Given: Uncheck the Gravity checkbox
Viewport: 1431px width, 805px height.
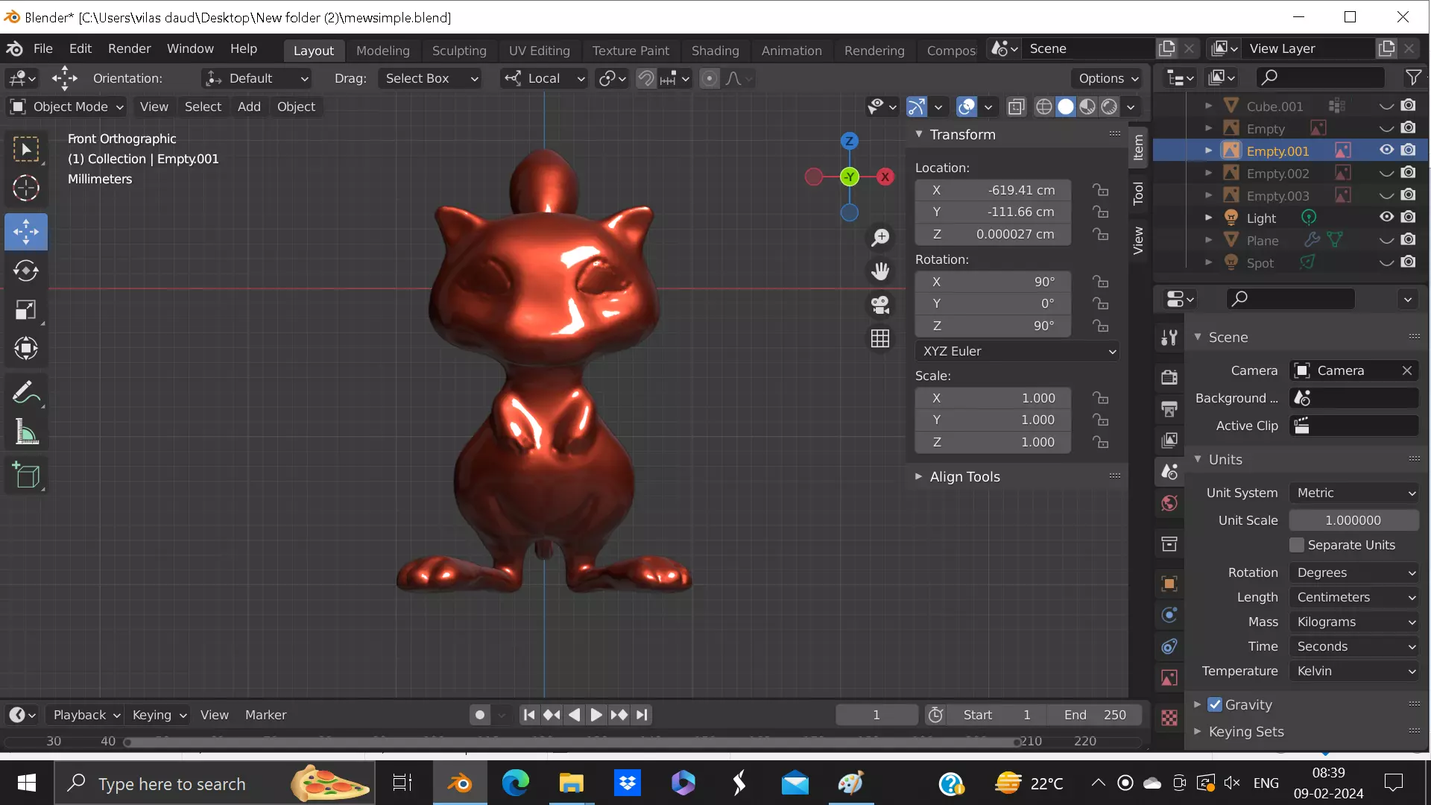Looking at the screenshot, I should pyautogui.click(x=1216, y=704).
